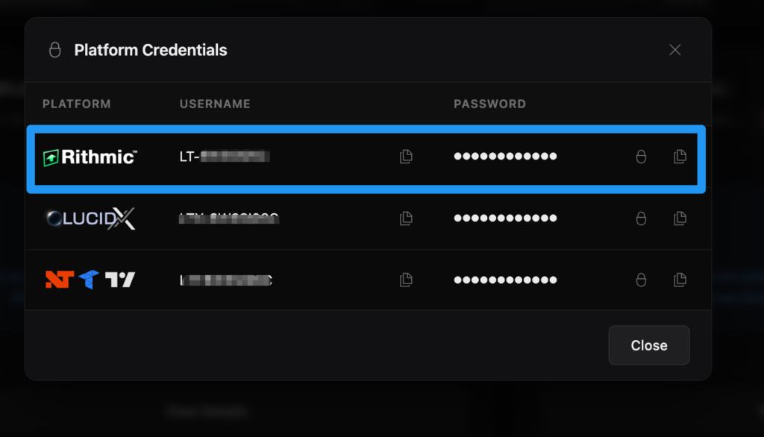This screenshot has height=437, width=764.
Task: Click the lock icon in the LucidX row
Action: tap(640, 218)
